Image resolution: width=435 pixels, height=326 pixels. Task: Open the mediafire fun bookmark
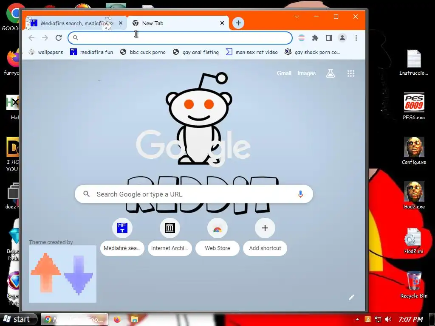coord(92,52)
